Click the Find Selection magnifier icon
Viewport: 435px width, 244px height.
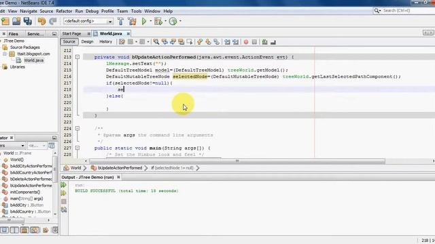(x=156, y=42)
